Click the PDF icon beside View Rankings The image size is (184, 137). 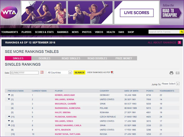click(x=112, y=72)
